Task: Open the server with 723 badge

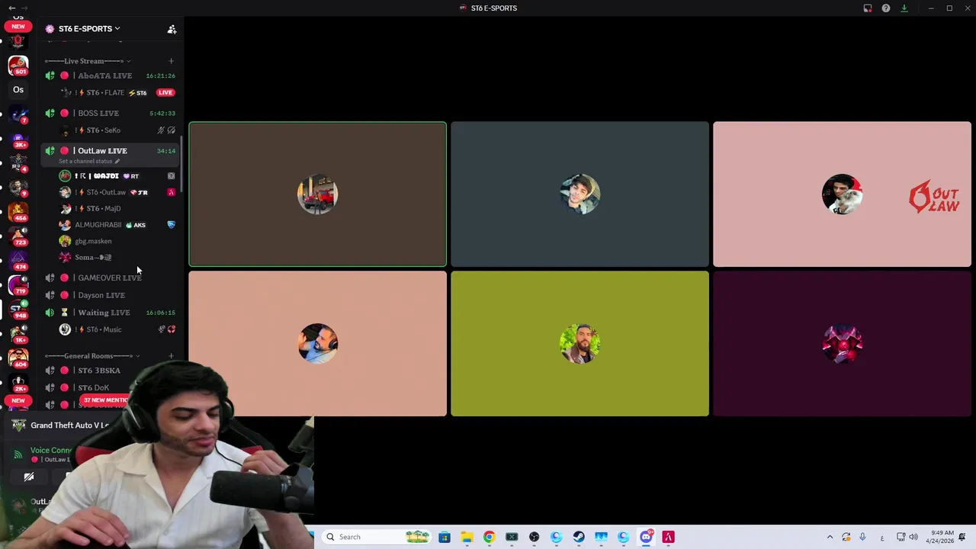Action: pyautogui.click(x=18, y=236)
